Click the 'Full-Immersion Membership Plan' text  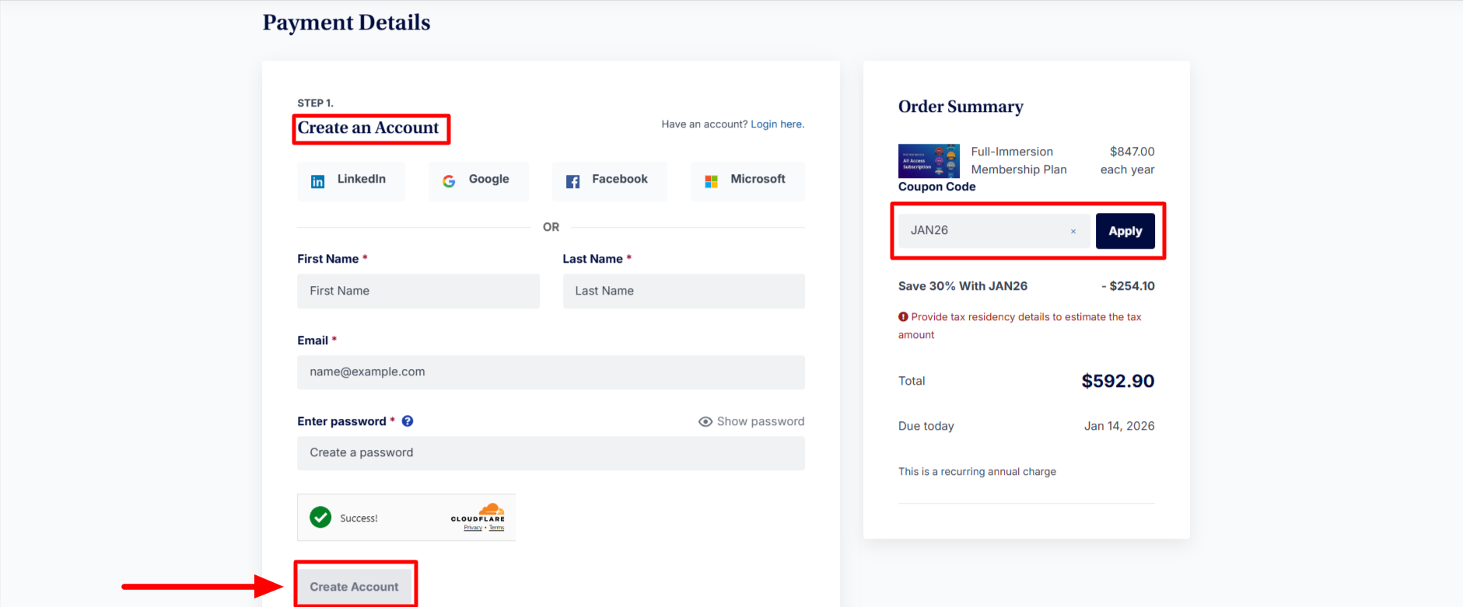[1019, 160]
